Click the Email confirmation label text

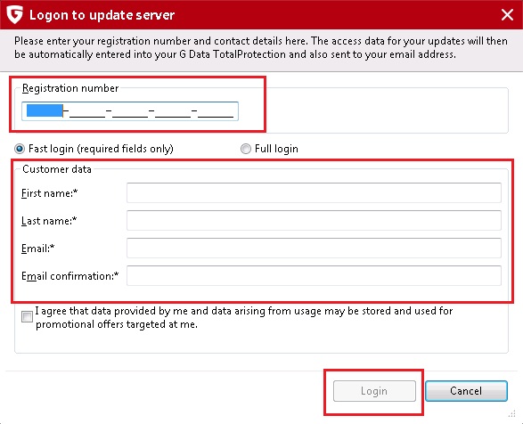70,276
